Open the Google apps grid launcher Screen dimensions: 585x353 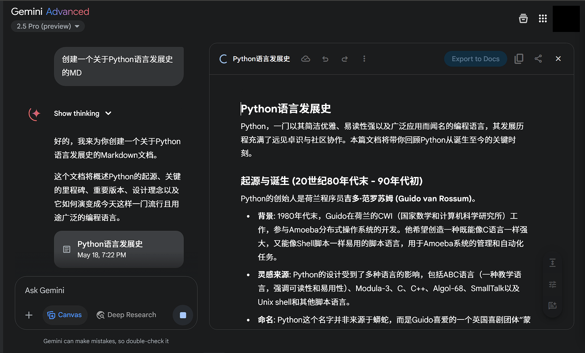tap(543, 18)
